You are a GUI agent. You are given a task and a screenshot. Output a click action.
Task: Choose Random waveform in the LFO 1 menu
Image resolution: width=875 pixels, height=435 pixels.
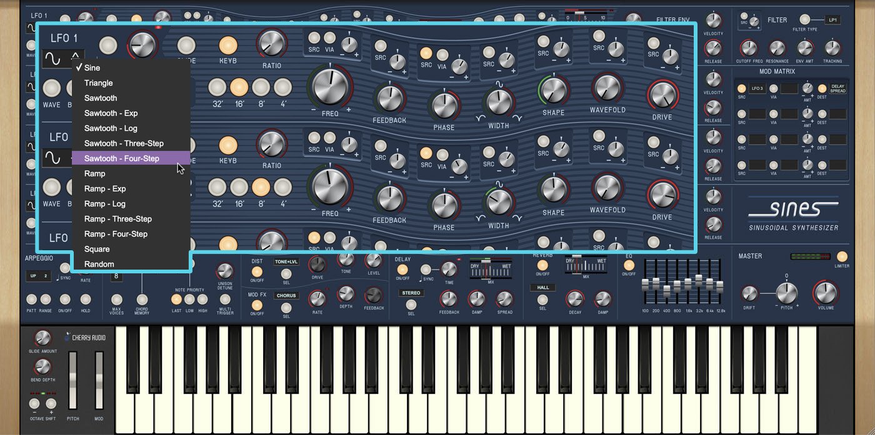click(100, 263)
